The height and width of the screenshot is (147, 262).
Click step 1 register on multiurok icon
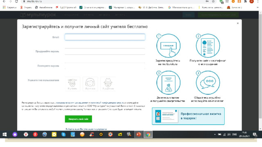[x=168, y=46]
